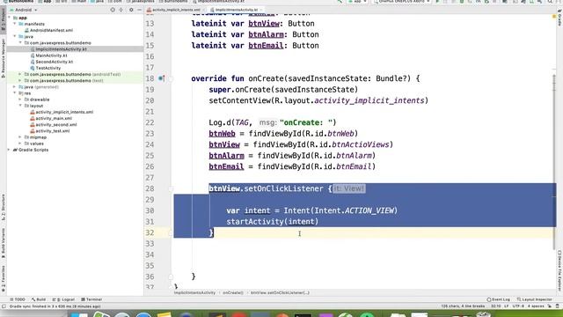Fold the onCreate function at line 18
The height and width of the screenshot is (317, 563).
tap(171, 78)
